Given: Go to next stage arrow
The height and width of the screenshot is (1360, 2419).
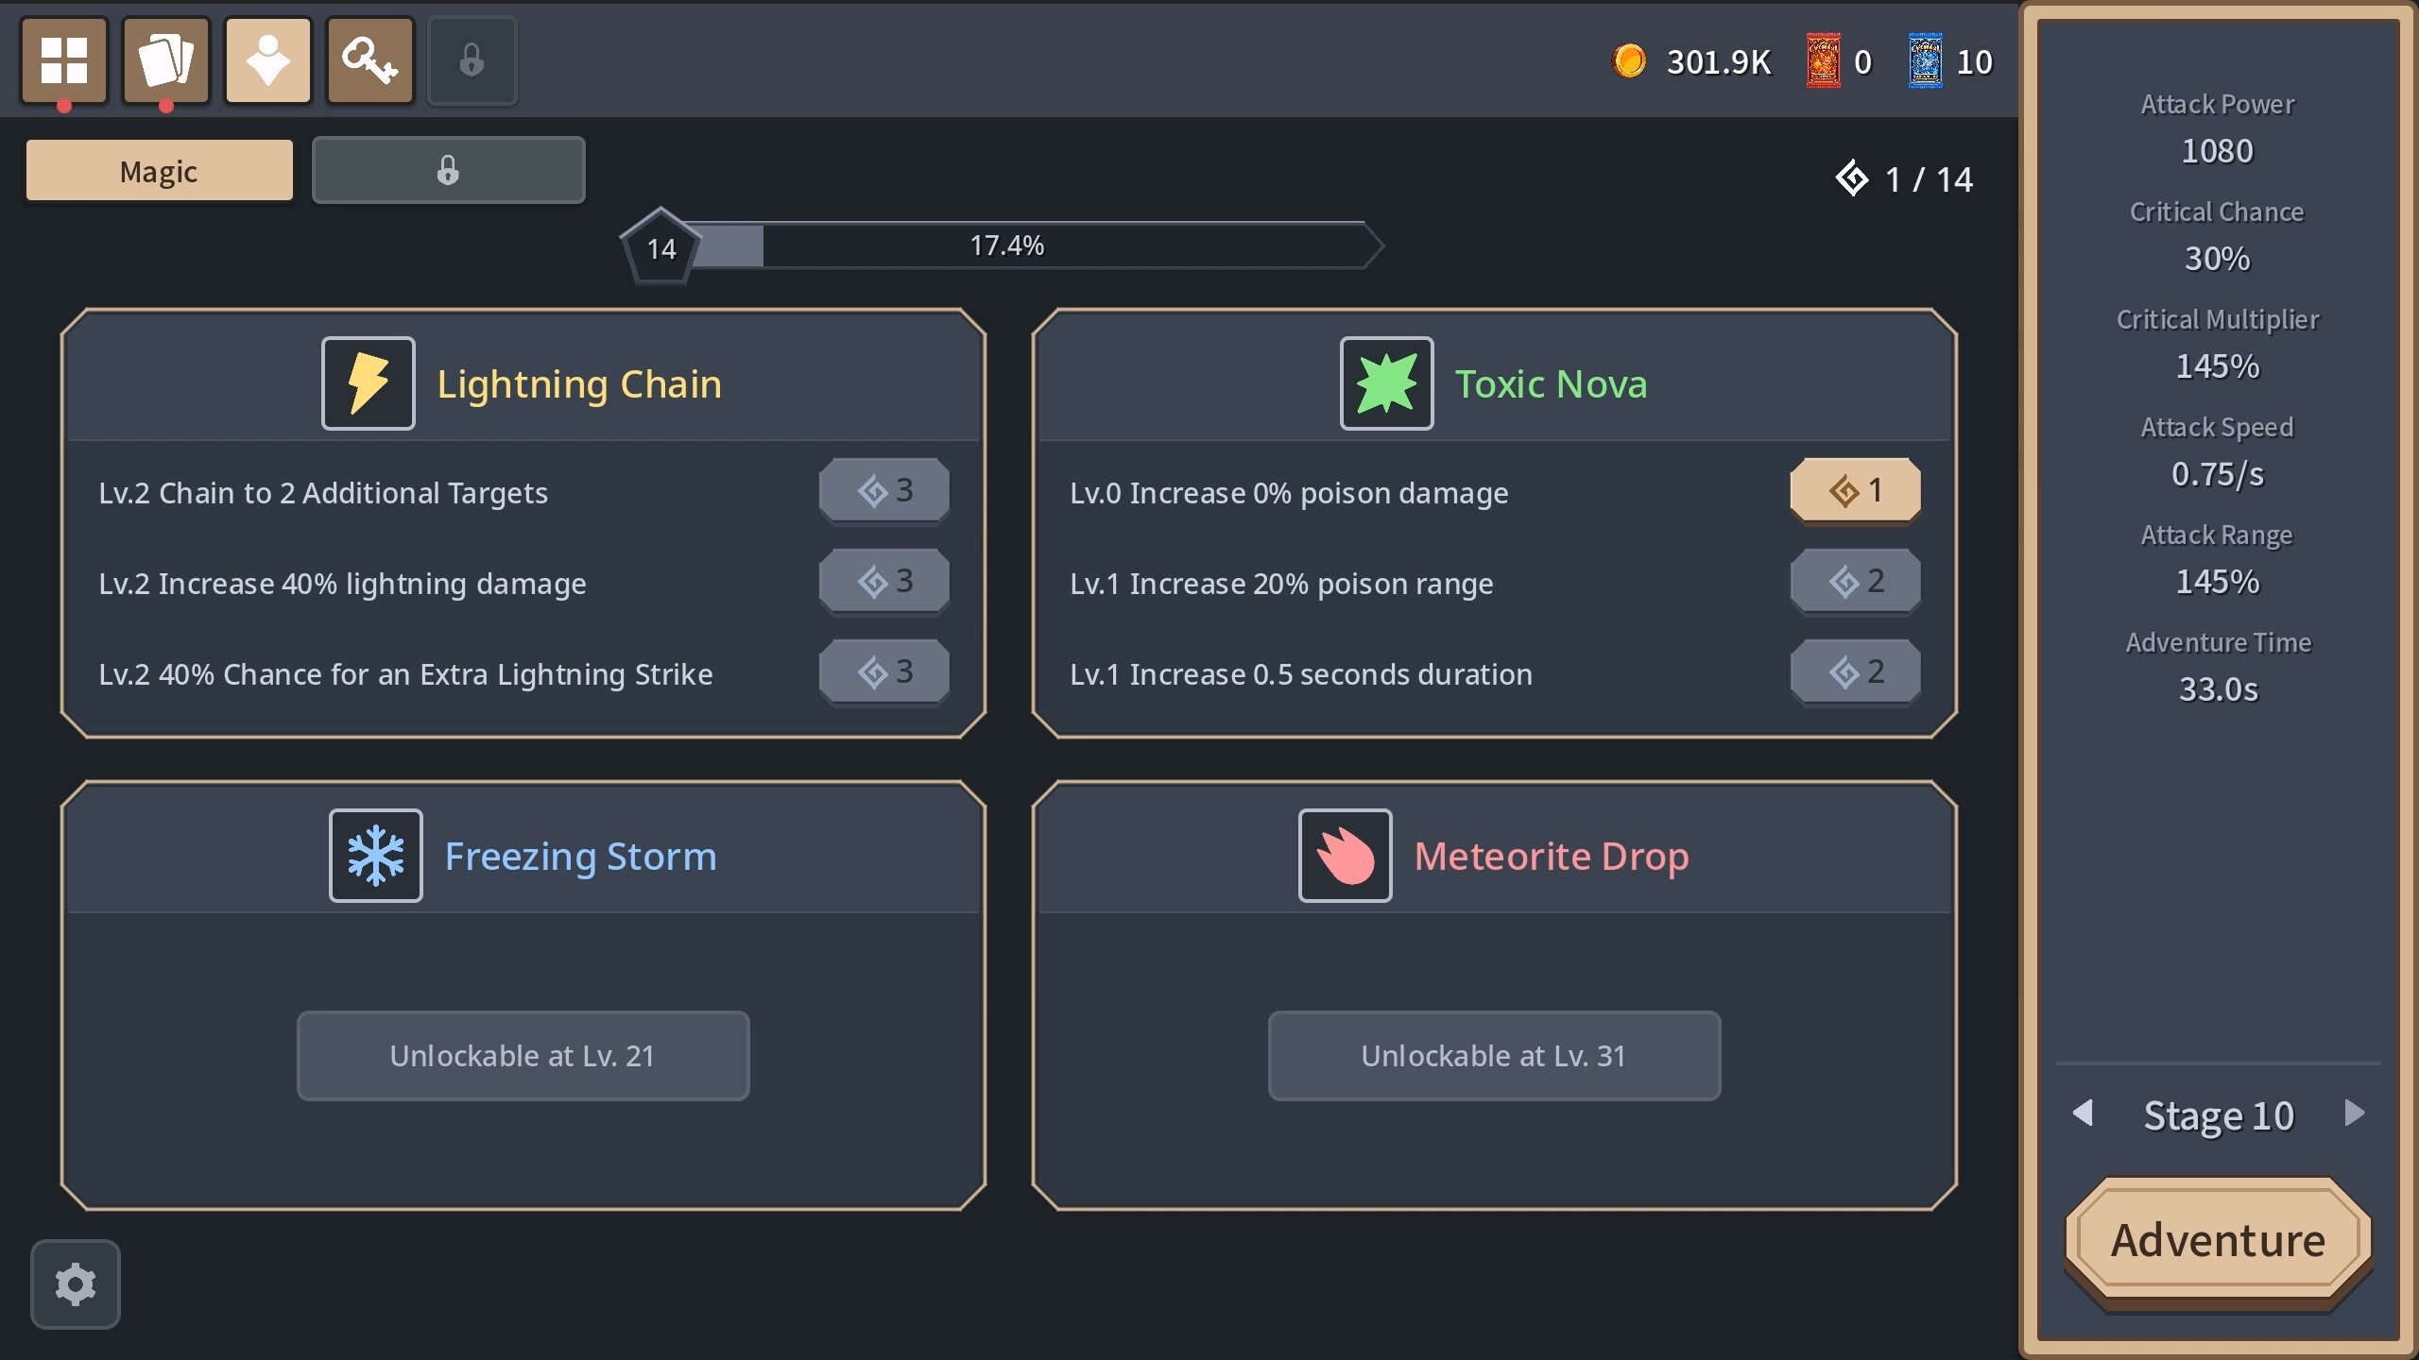Looking at the screenshot, I should (2355, 1113).
